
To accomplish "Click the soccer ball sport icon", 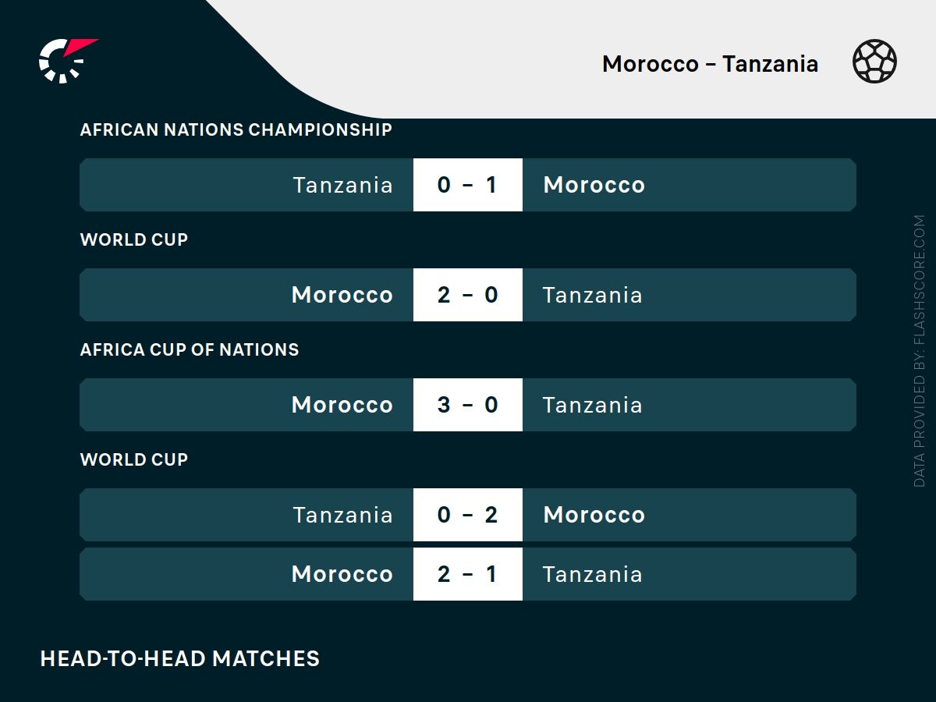I will pyautogui.click(x=874, y=62).
